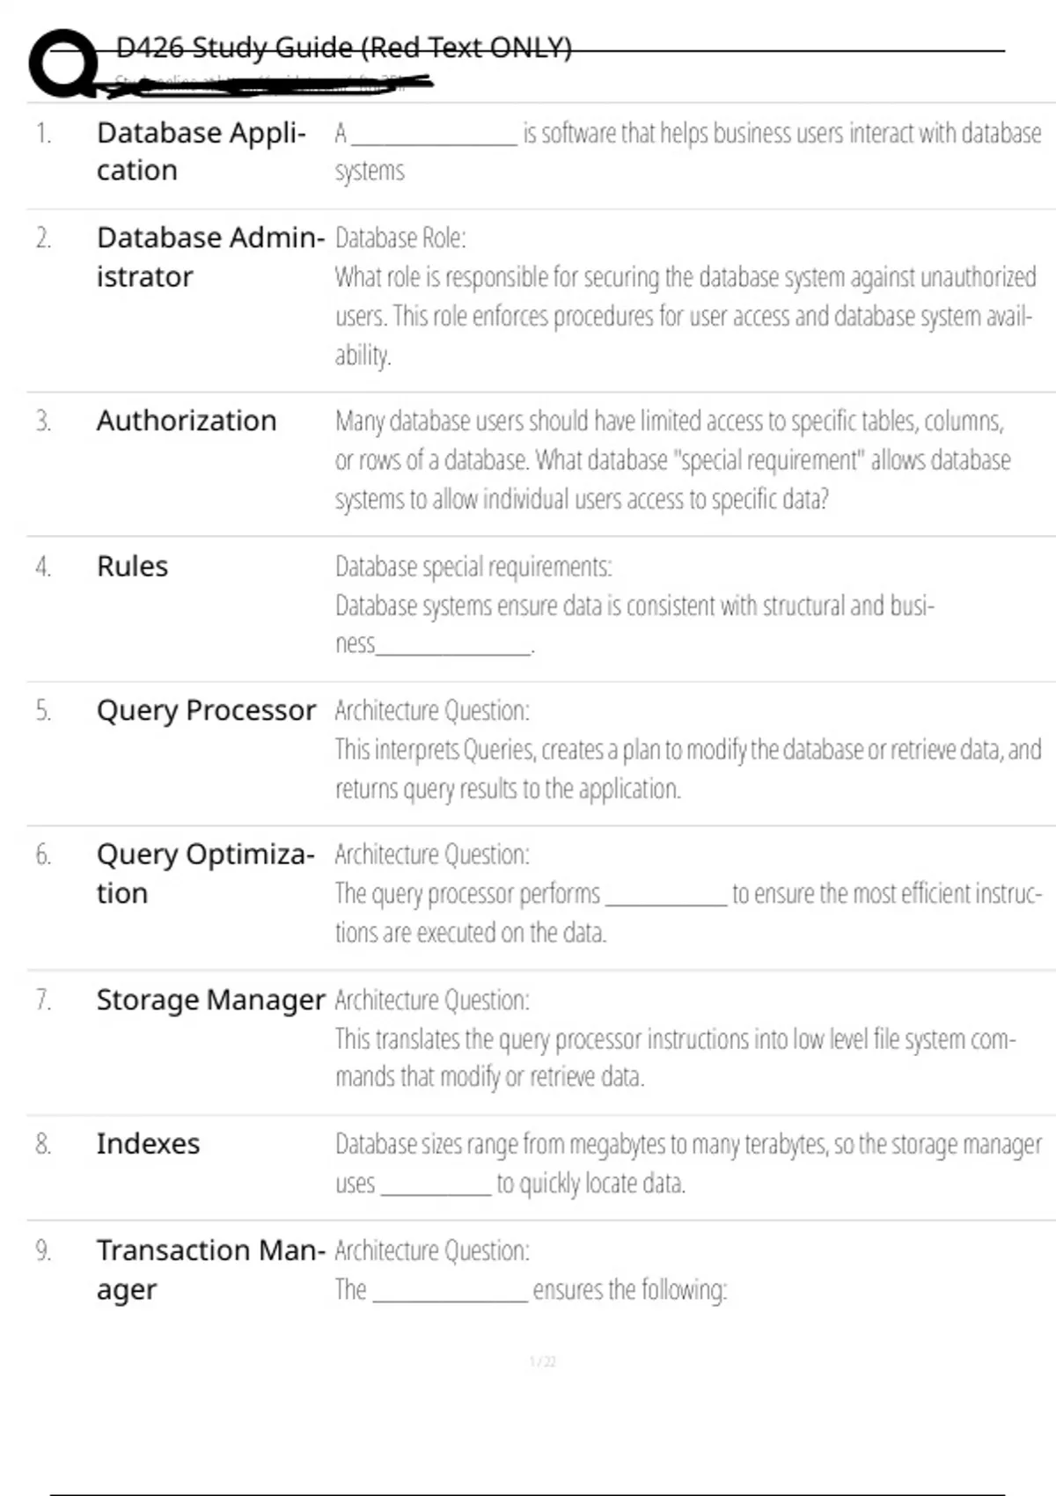The height and width of the screenshot is (1496, 1056).
Task: Click the Rules term
Action: (x=132, y=566)
